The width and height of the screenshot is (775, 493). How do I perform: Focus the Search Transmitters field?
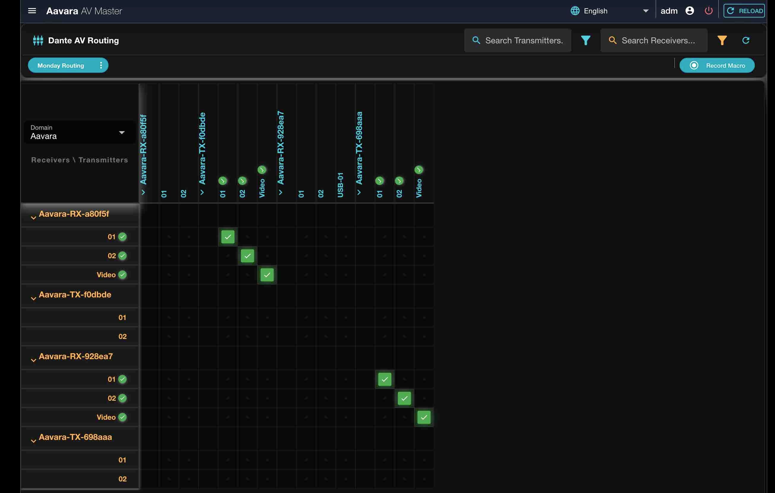pyautogui.click(x=518, y=40)
